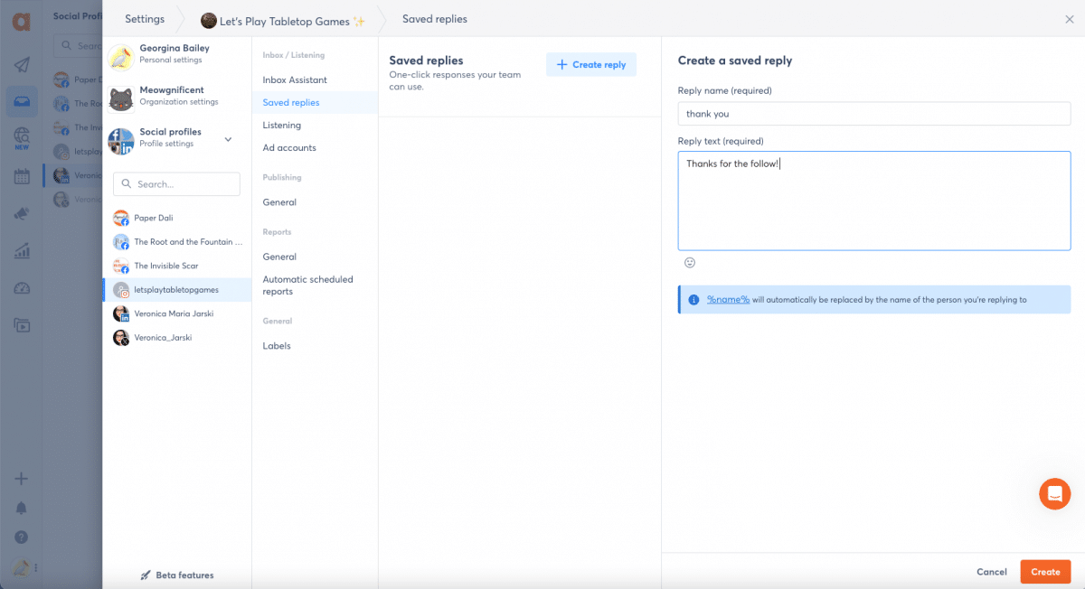Click the Create reply button
This screenshot has height=589, width=1085.
click(591, 65)
